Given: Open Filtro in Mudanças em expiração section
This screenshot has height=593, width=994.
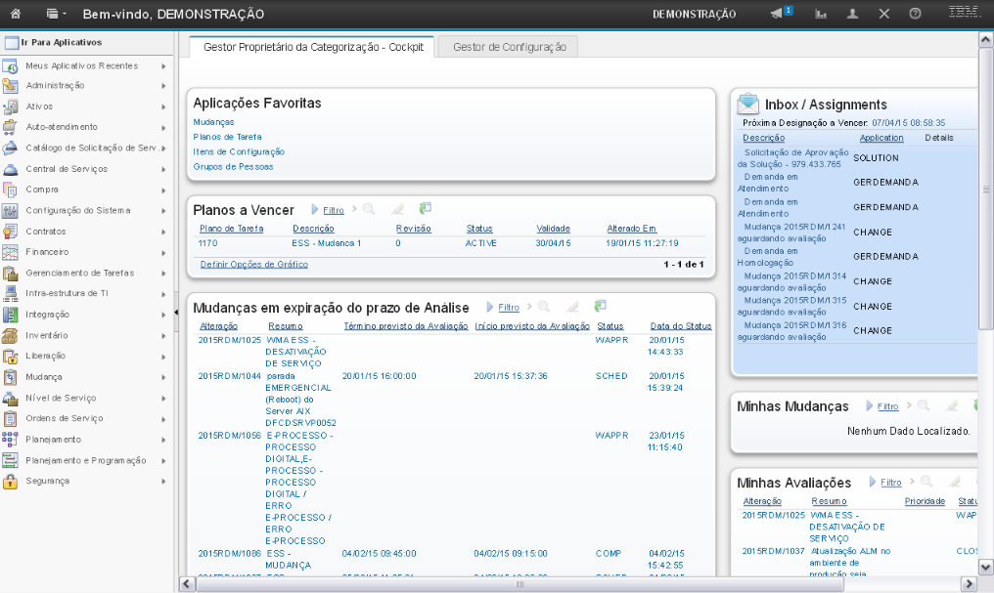Looking at the screenshot, I should point(509,307).
